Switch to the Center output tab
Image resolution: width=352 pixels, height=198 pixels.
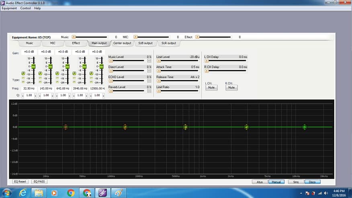click(122, 43)
